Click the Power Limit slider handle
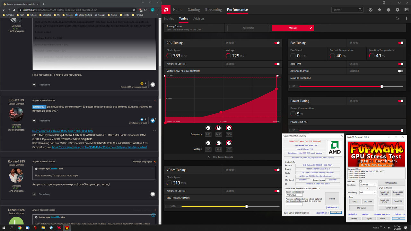The image size is (411, 231). 402,130
